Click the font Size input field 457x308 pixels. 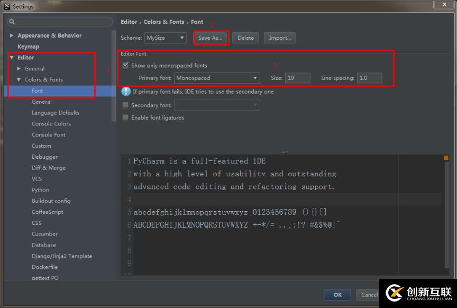pos(298,78)
